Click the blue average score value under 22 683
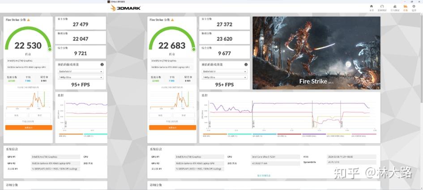Screen dimensions: 423x190 click(x=171, y=80)
